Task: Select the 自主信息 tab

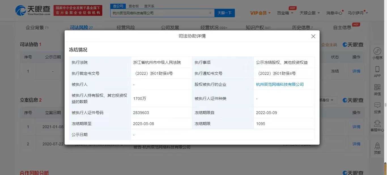Action: [342, 27]
